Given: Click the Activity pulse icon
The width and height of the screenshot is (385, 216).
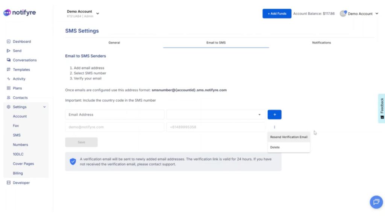Looking at the screenshot, I should click(9, 79).
